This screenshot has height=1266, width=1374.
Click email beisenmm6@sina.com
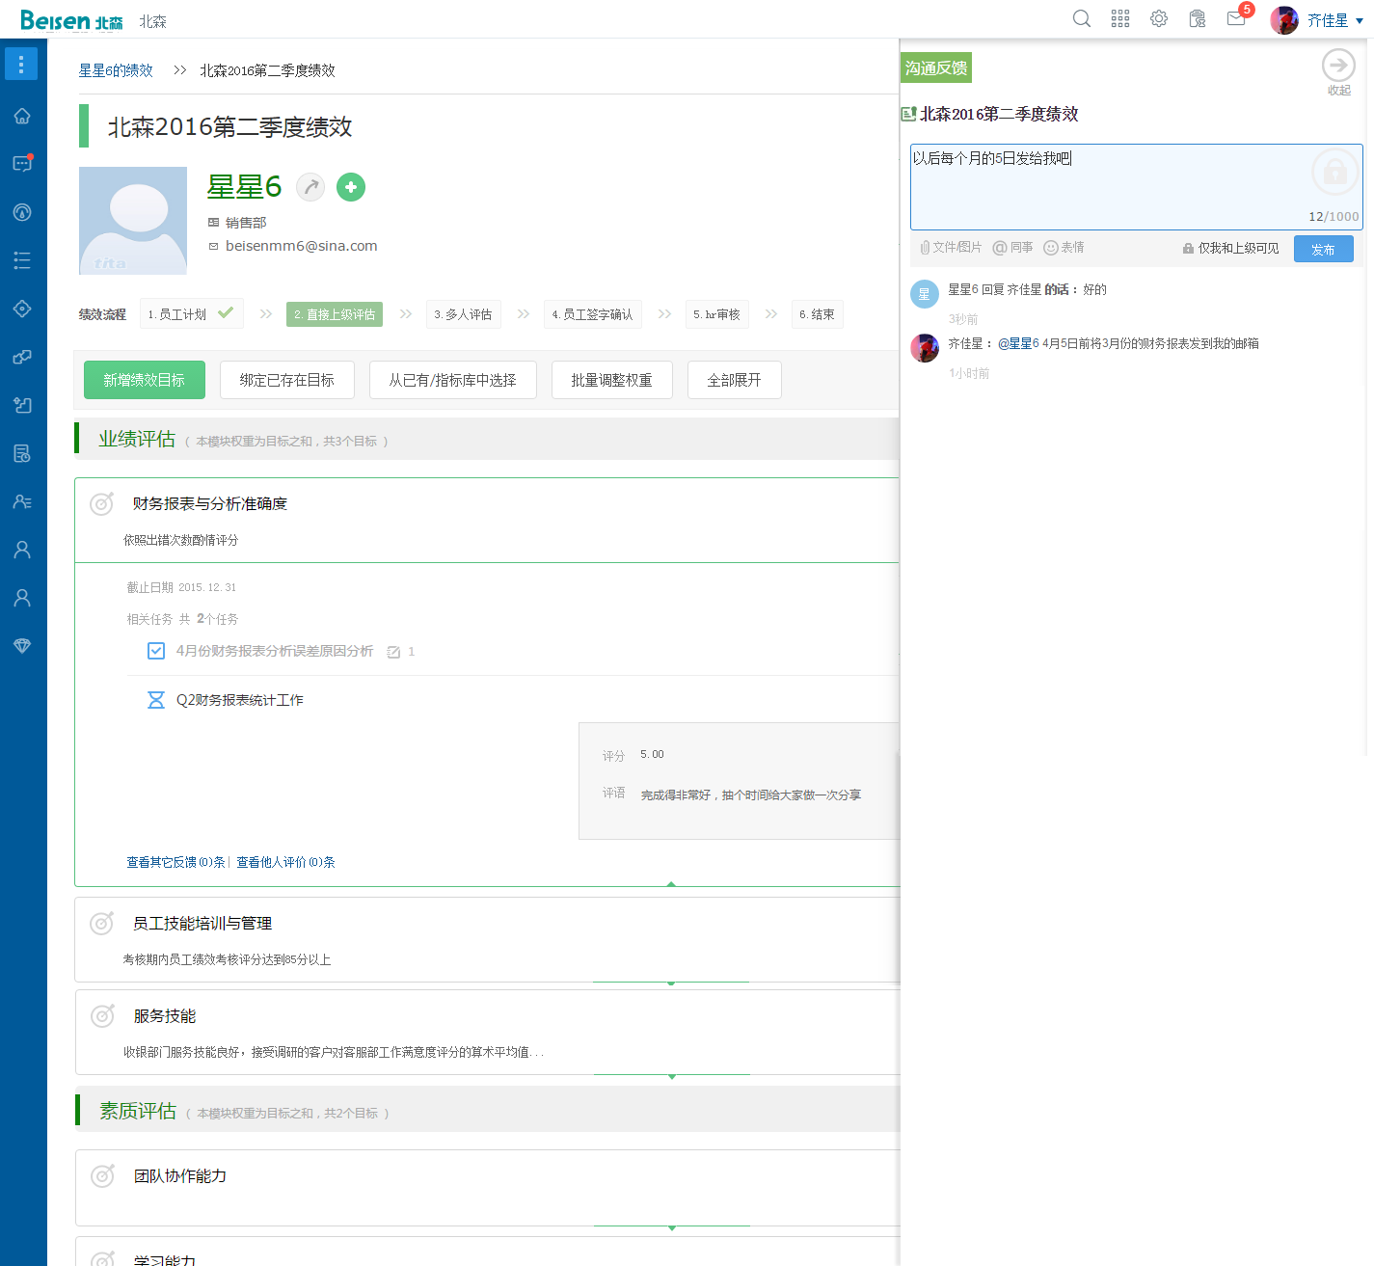301,246
